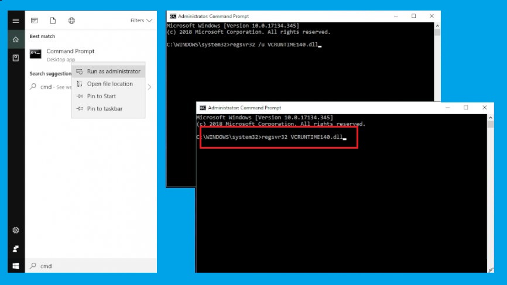The image size is (507, 285).
Task: Click the back Command Prompt title bar icon
Action: tap(173, 16)
